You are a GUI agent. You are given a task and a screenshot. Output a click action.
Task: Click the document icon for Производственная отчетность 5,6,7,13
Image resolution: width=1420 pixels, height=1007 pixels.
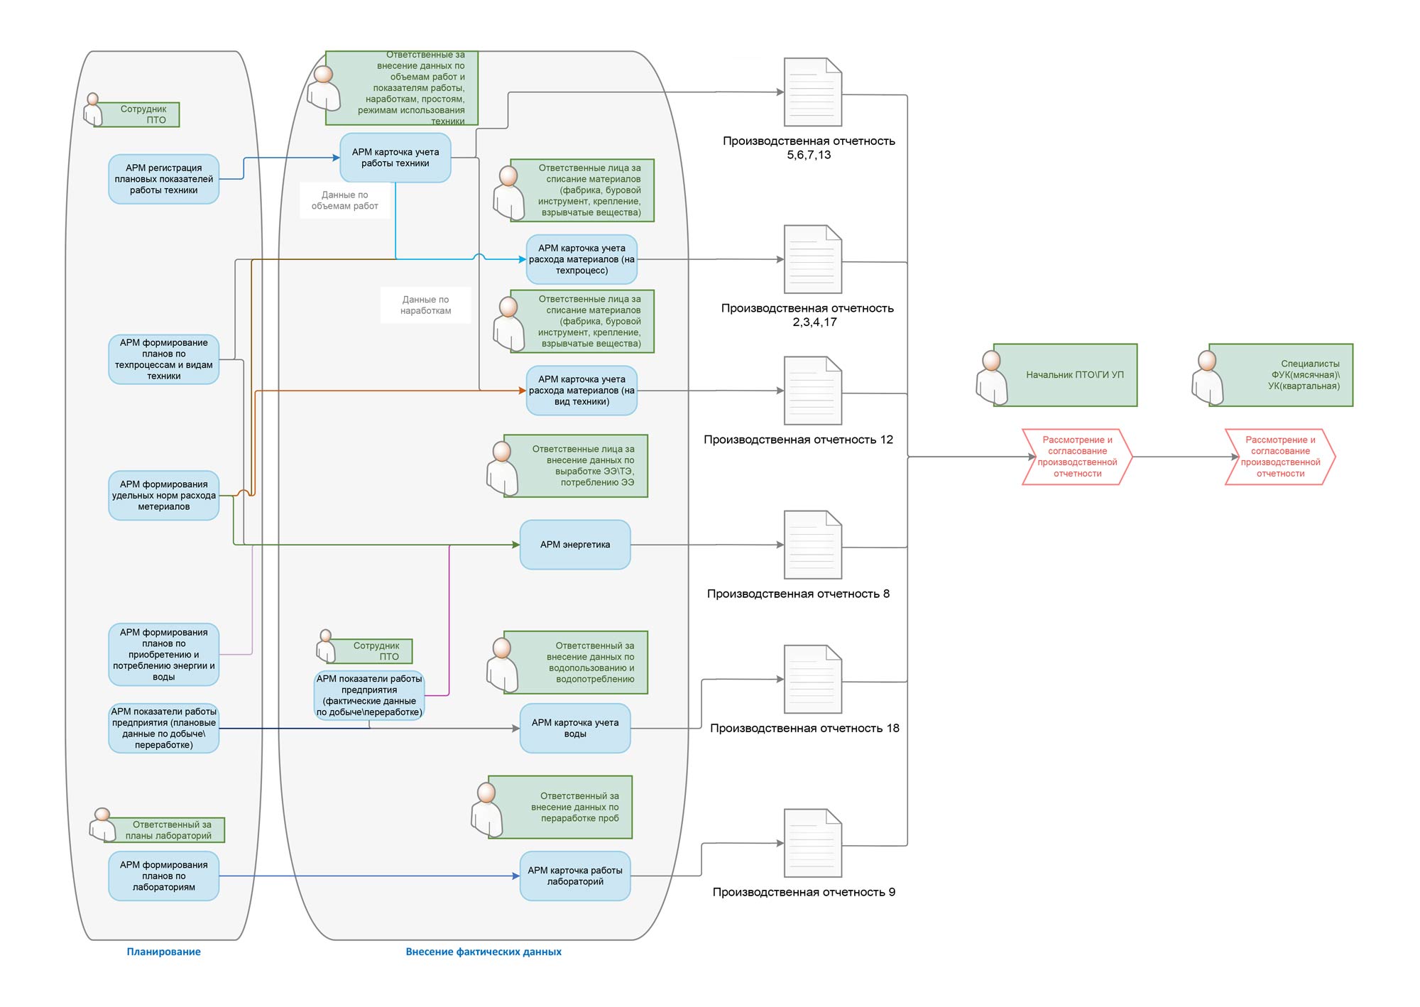(x=812, y=92)
